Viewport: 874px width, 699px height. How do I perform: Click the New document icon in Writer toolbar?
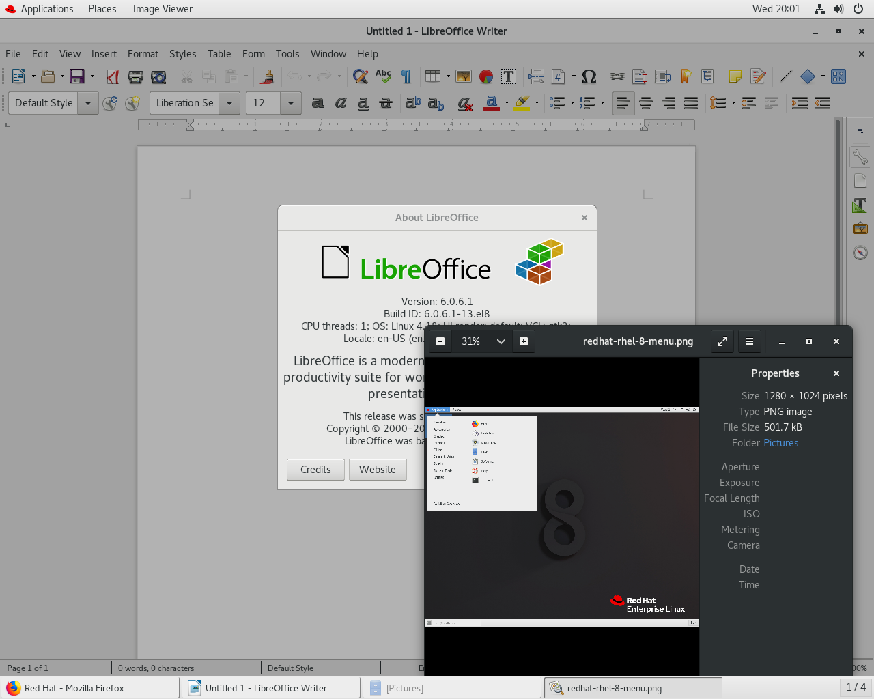[x=18, y=76]
